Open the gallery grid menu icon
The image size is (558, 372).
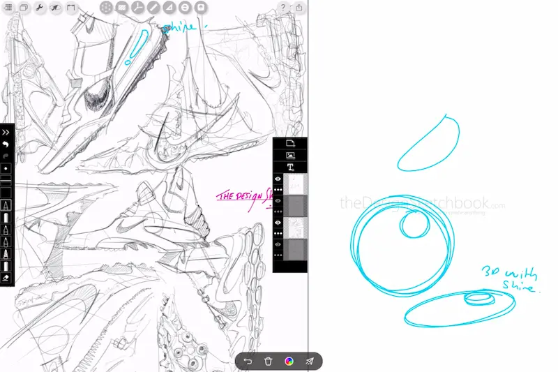pos(8,8)
